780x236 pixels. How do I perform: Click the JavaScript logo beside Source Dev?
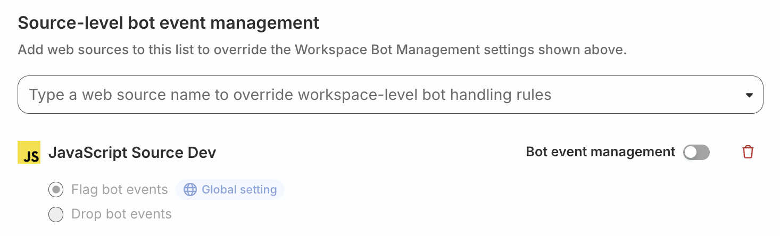point(29,153)
